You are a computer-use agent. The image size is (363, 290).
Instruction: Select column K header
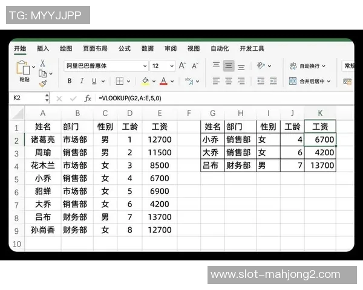[x=320, y=113]
